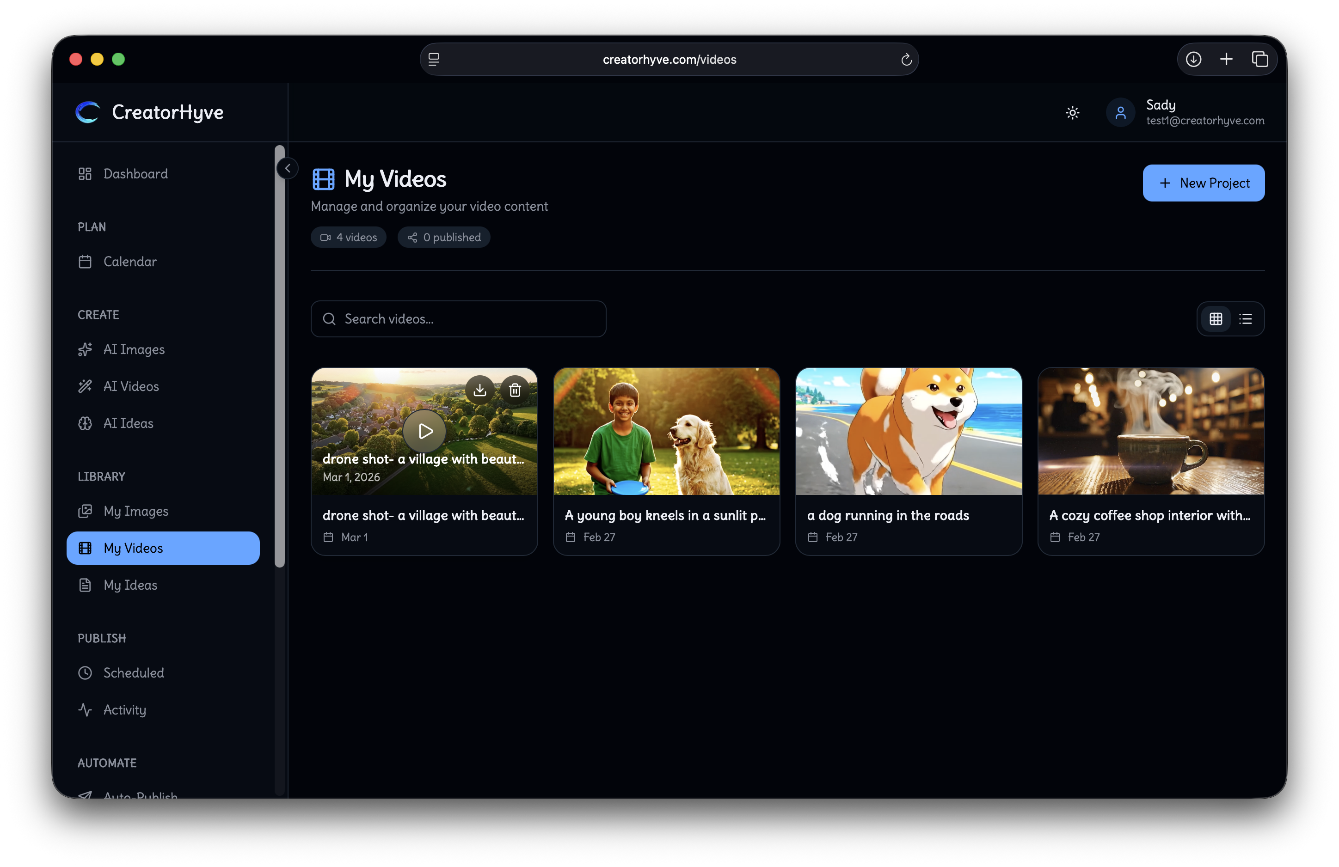
Task: Delete the drone shot village video
Action: point(514,389)
